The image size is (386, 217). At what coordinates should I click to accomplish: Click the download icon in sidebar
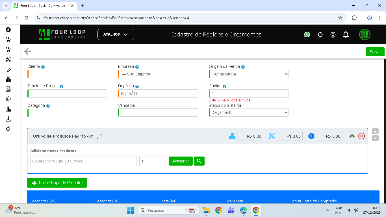click(8, 119)
